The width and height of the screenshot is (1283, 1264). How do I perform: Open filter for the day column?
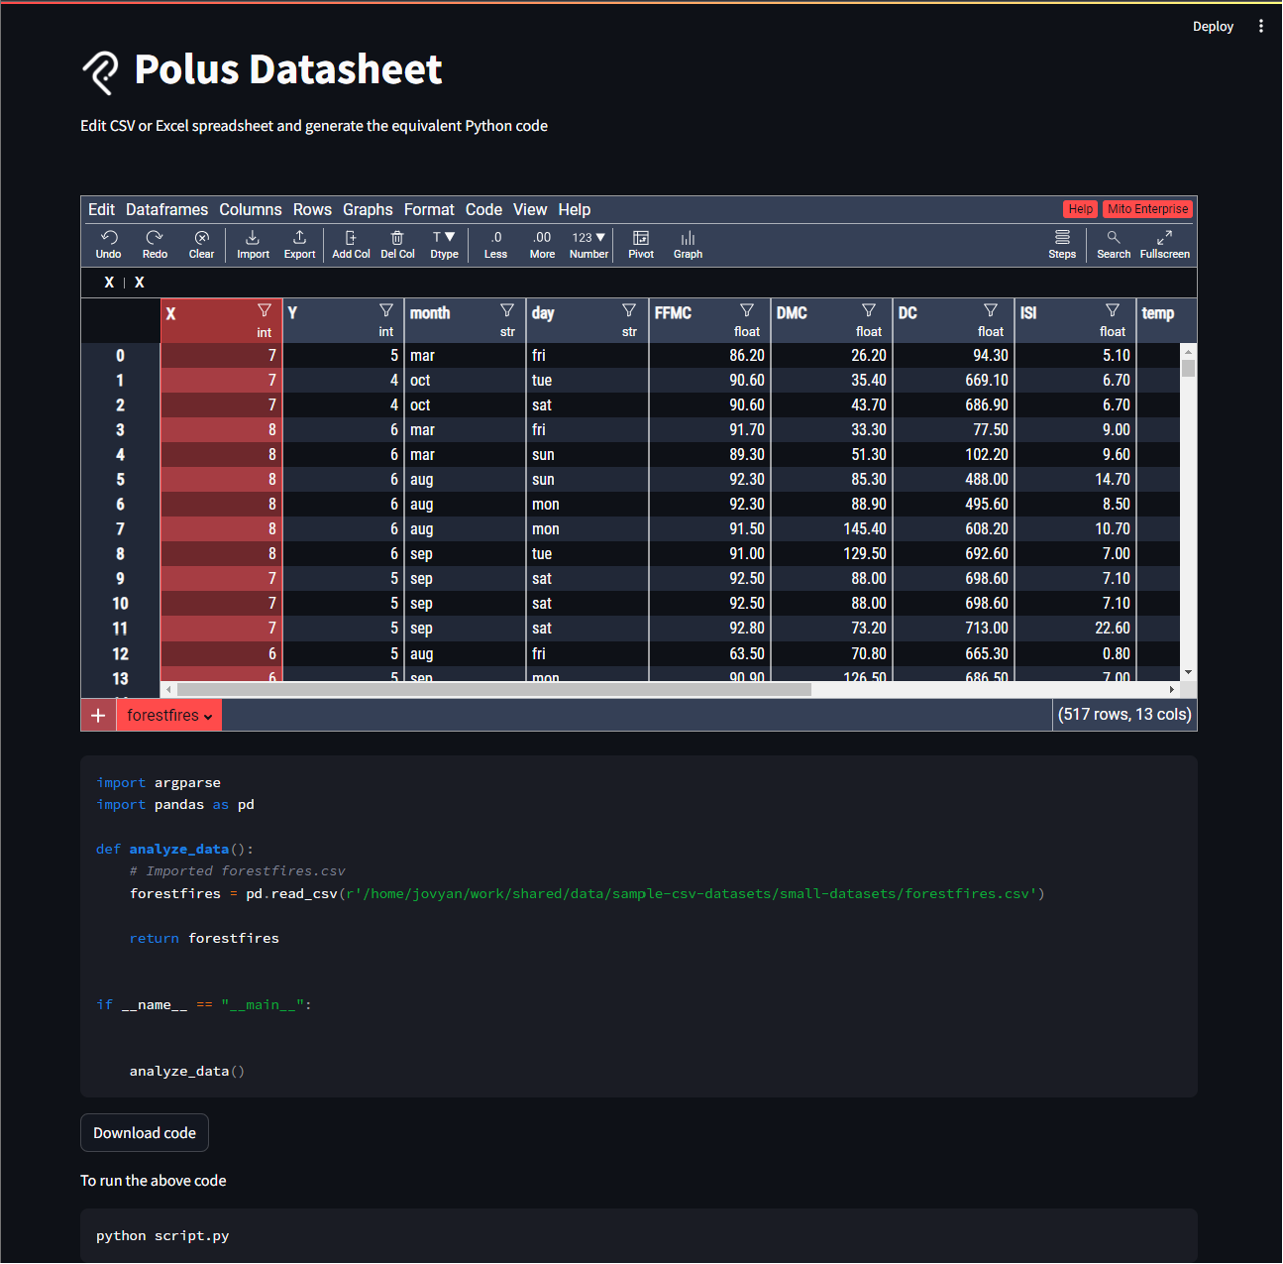tap(629, 310)
